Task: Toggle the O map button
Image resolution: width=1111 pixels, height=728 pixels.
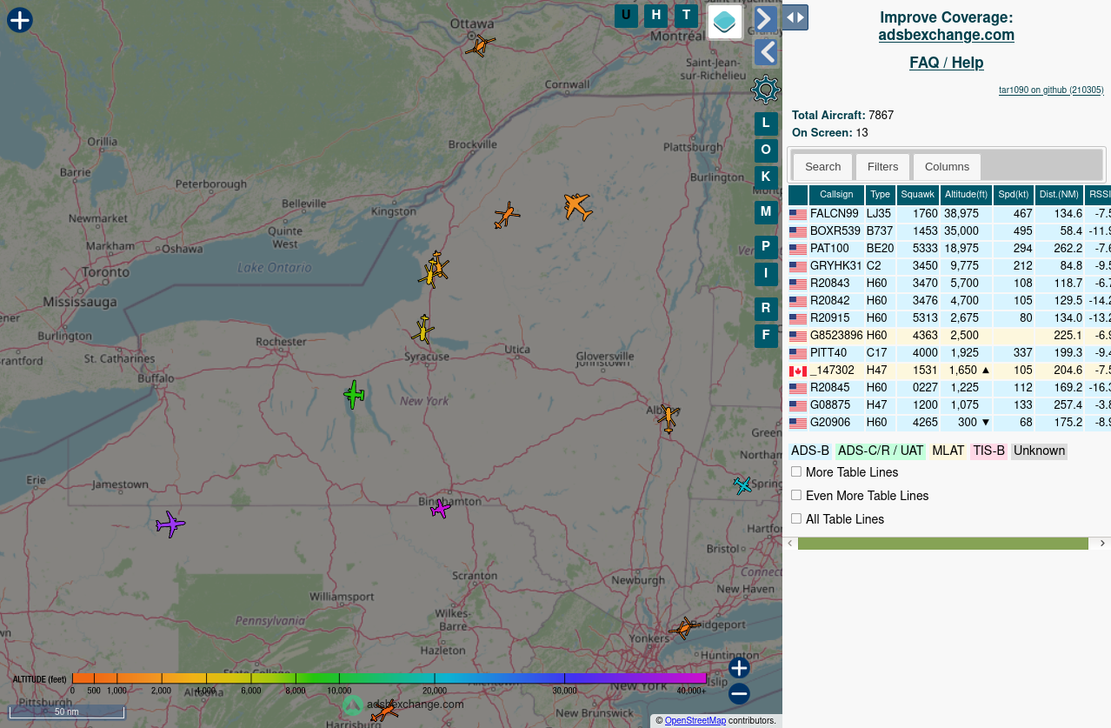Action: [766, 150]
